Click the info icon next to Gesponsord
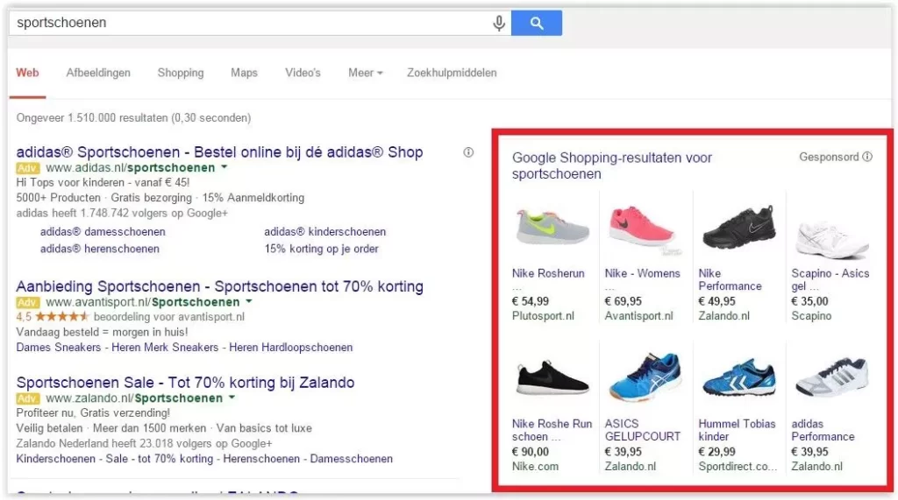Viewport: 898px width, 500px height. [867, 158]
